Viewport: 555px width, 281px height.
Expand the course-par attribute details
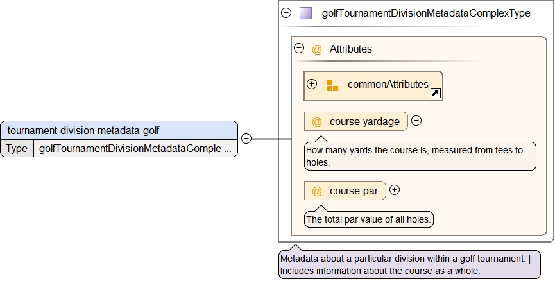pos(395,190)
